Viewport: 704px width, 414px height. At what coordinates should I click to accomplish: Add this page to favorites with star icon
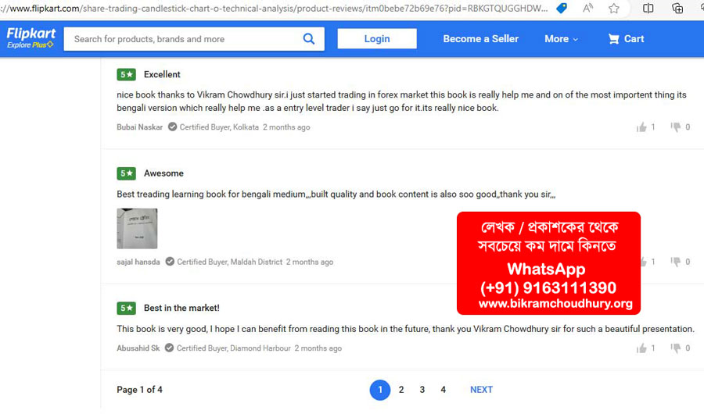tap(614, 9)
